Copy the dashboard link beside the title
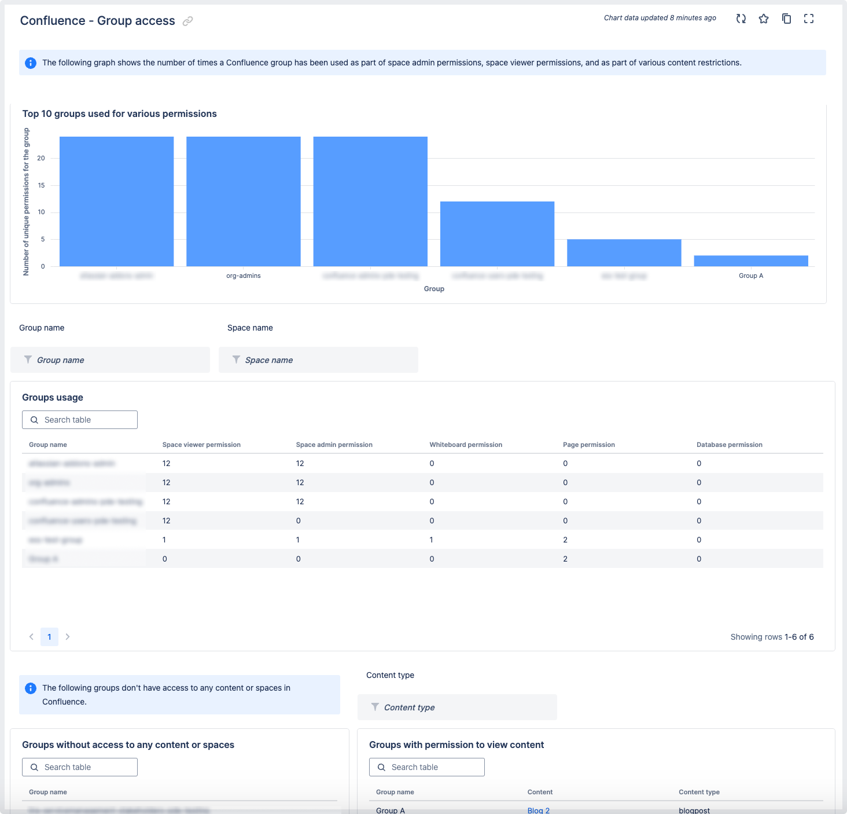Viewport: 847px width, 814px height. (x=187, y=21)
